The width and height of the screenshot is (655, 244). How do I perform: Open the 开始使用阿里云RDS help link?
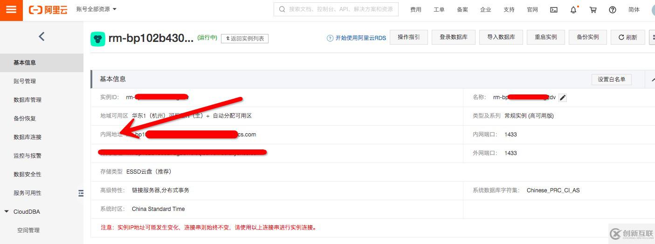pyautogui.click(x=357, y=38)
